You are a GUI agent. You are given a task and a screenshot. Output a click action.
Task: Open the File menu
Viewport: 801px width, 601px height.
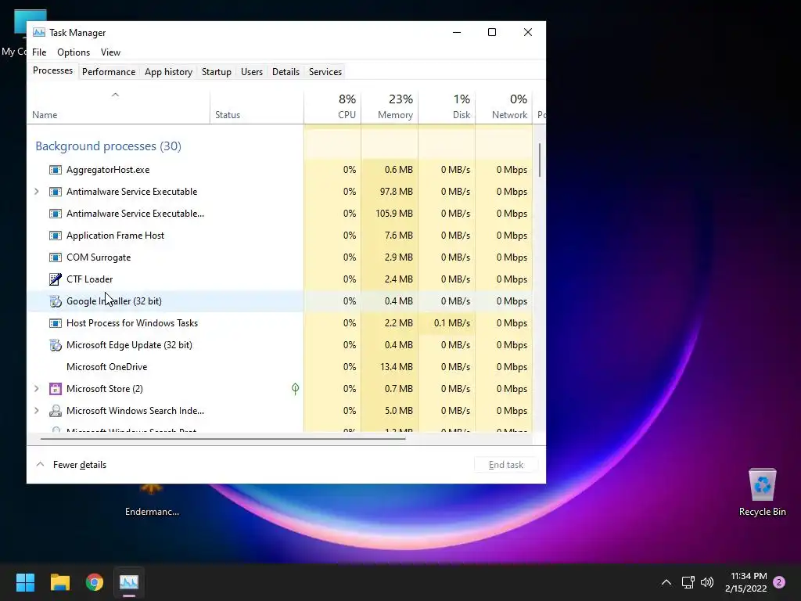pyautogui.click(x=39, y=52)
